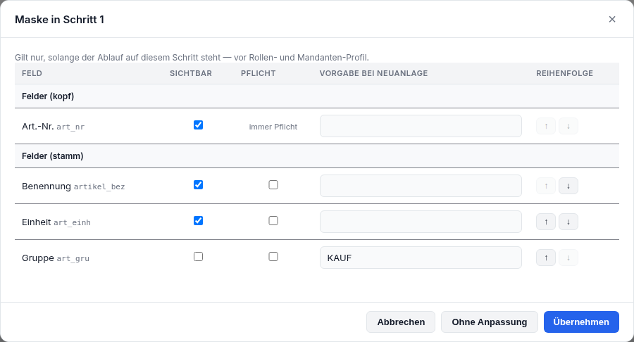The height and width of the screenshot is (342, 634).
Task: Click the REIHENFOLGE column header
Action: [564, 73]
